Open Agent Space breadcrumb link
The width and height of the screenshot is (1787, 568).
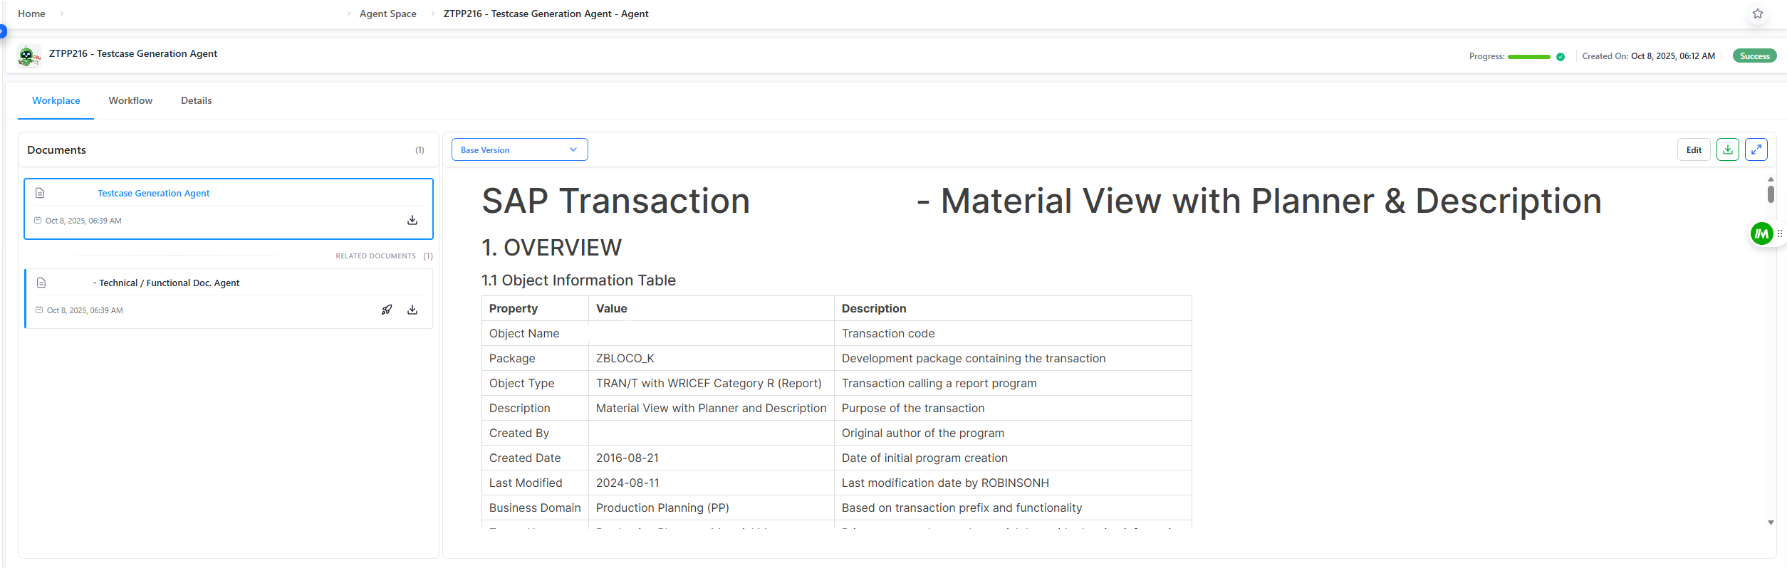[387, 14]
